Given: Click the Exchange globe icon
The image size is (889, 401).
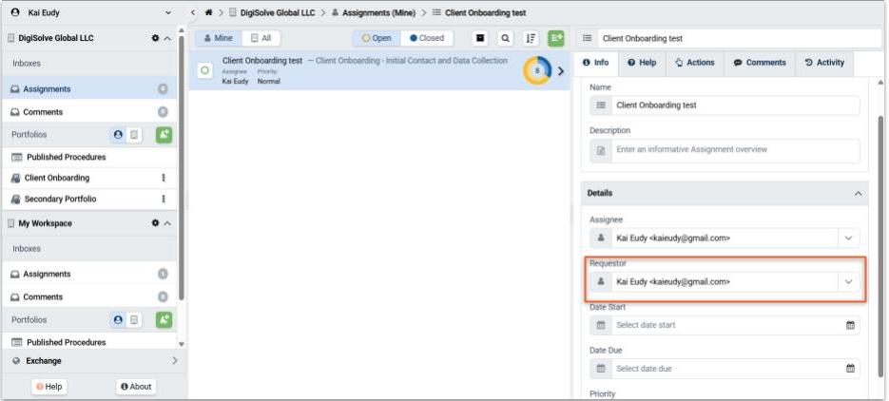Looking at the screenshot, I should (x=16, y=361).
